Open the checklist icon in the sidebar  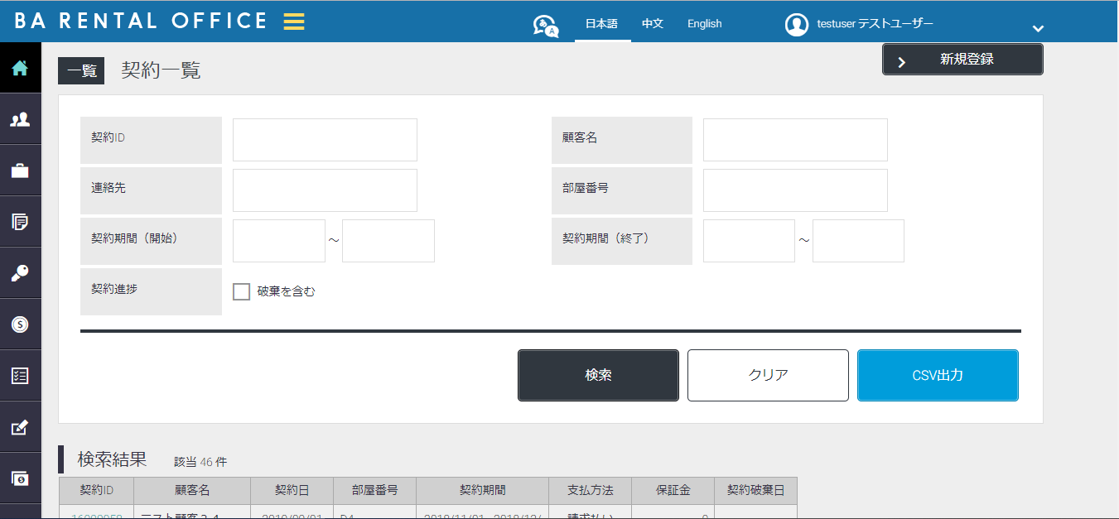coord(20,376)
